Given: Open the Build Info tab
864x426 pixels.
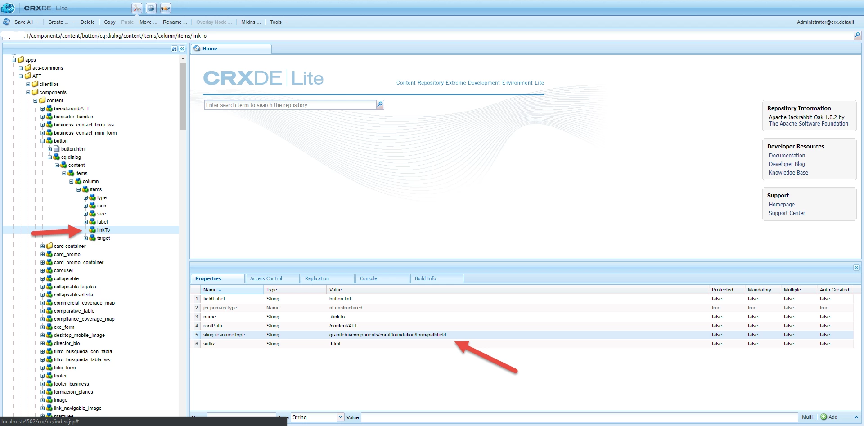Looking at the screenshot, I should click(437, 278).
